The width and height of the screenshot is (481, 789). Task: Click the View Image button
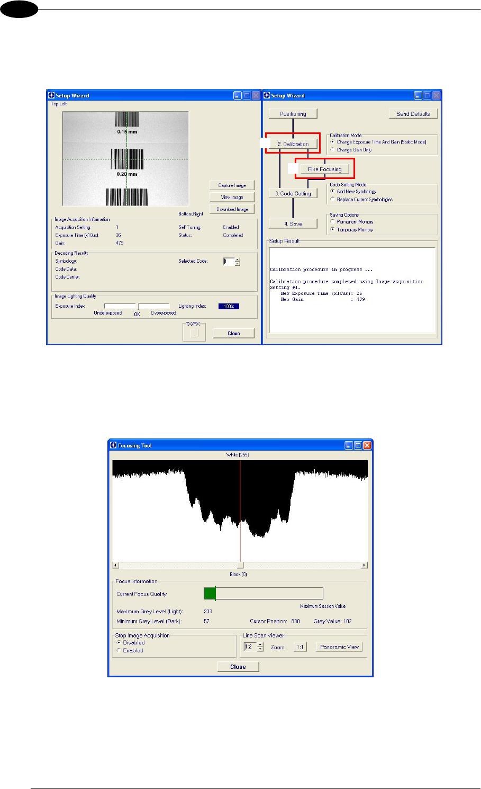[x=232, y=197]
